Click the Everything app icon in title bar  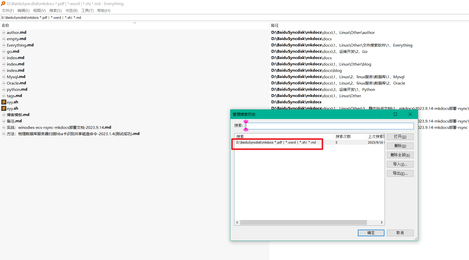click(x=3, y=4)
